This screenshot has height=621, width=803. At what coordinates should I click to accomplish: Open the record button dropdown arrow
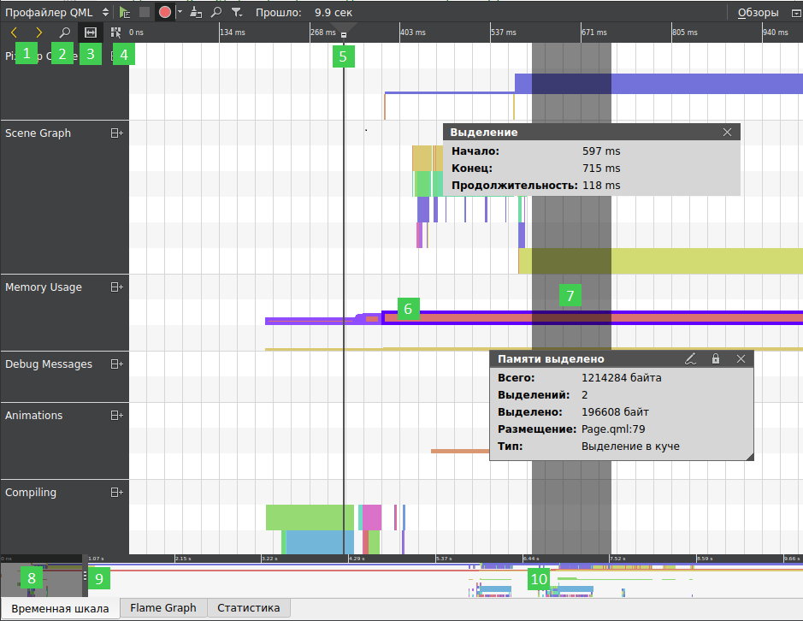coord(180,12)
